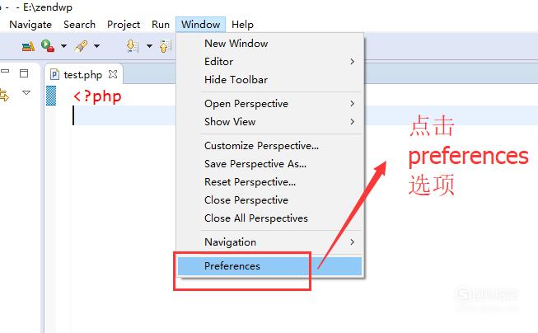Open the Open Perspective submenu
The image size is (538, 333).
point(269,104)
